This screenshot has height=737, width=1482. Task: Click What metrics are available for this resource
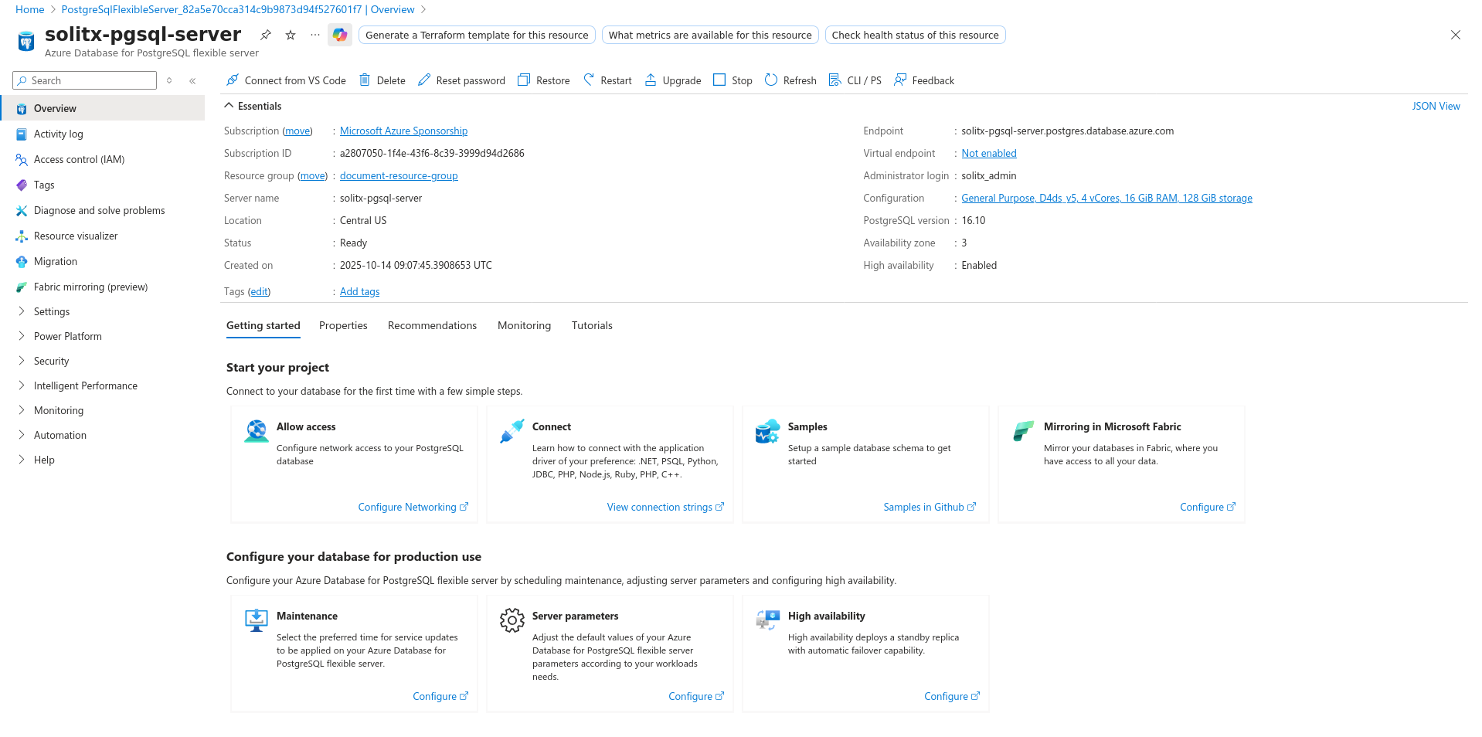point(710,35)
